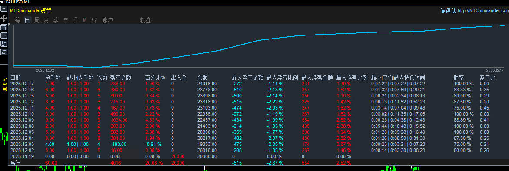509x171 pixels.
Task: Select the 2025.12.12 date row
Action: (22, 102)
